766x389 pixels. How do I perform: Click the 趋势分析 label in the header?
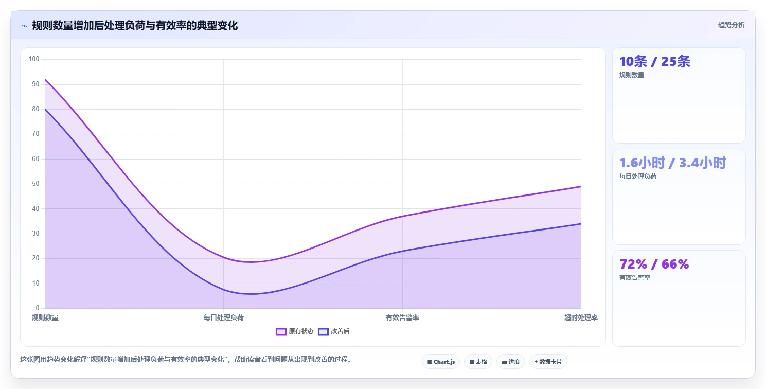pos(731,25)
